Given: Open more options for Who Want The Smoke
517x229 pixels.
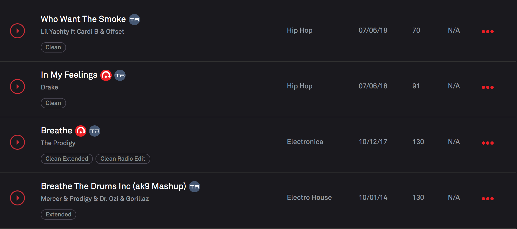Looking at the screenshot, I should point(487,32).
